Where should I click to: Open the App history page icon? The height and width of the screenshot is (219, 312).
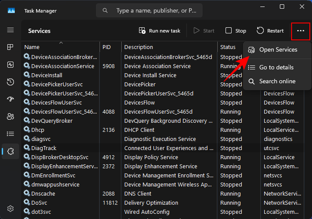(10, 82)
